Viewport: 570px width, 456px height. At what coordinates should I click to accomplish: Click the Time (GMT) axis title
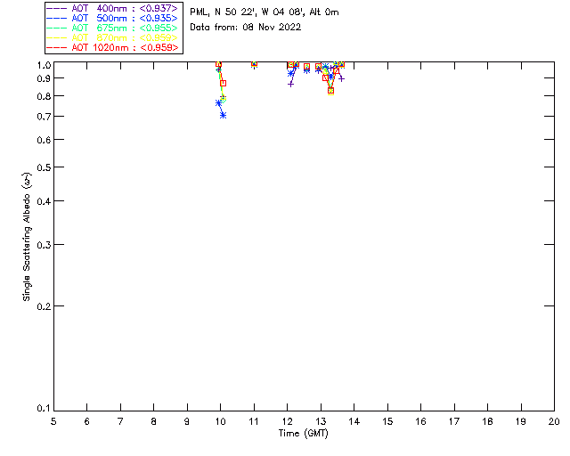[x=303, y=434]
